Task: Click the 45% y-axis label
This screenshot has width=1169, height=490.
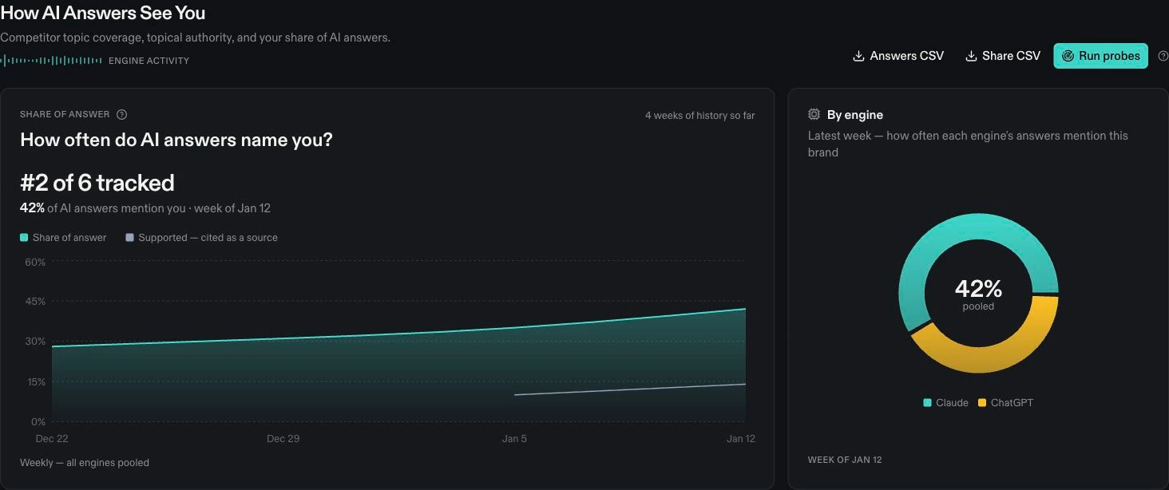Action: tap(35, 302)
